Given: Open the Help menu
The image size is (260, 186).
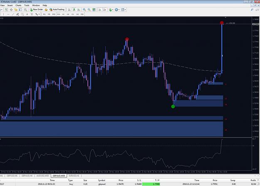Looking at the screenshot, I should click(x=45, y=5).
